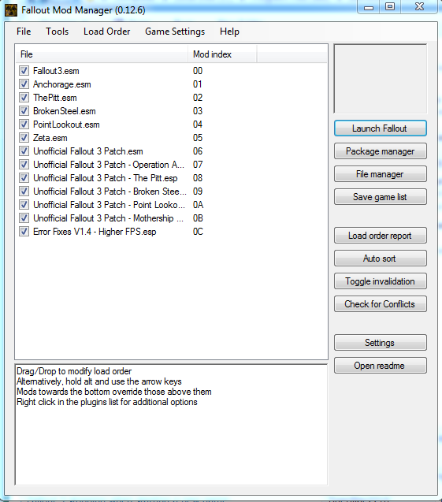Sort by the File column header
This screenshot has height=502, width=442.
point(102,54)
